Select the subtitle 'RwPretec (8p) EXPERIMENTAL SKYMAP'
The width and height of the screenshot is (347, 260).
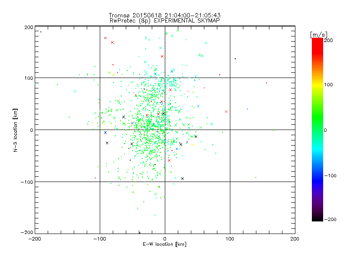(x=164, y=21)
